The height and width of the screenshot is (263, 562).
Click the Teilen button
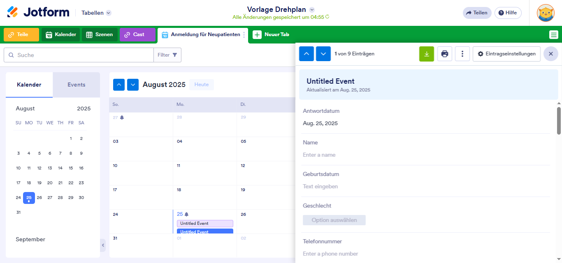[x=477, y=13]
